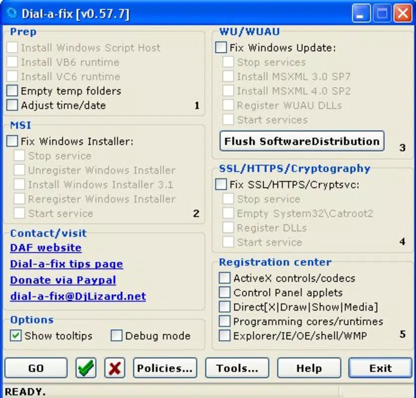Enable Empty temp folders checkbox
The width and height of the screenshot is (416, 398).
[x=12, y=91]
